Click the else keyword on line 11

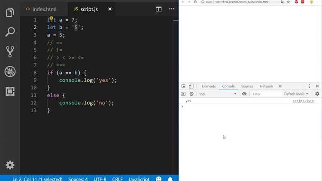(53, 95)
